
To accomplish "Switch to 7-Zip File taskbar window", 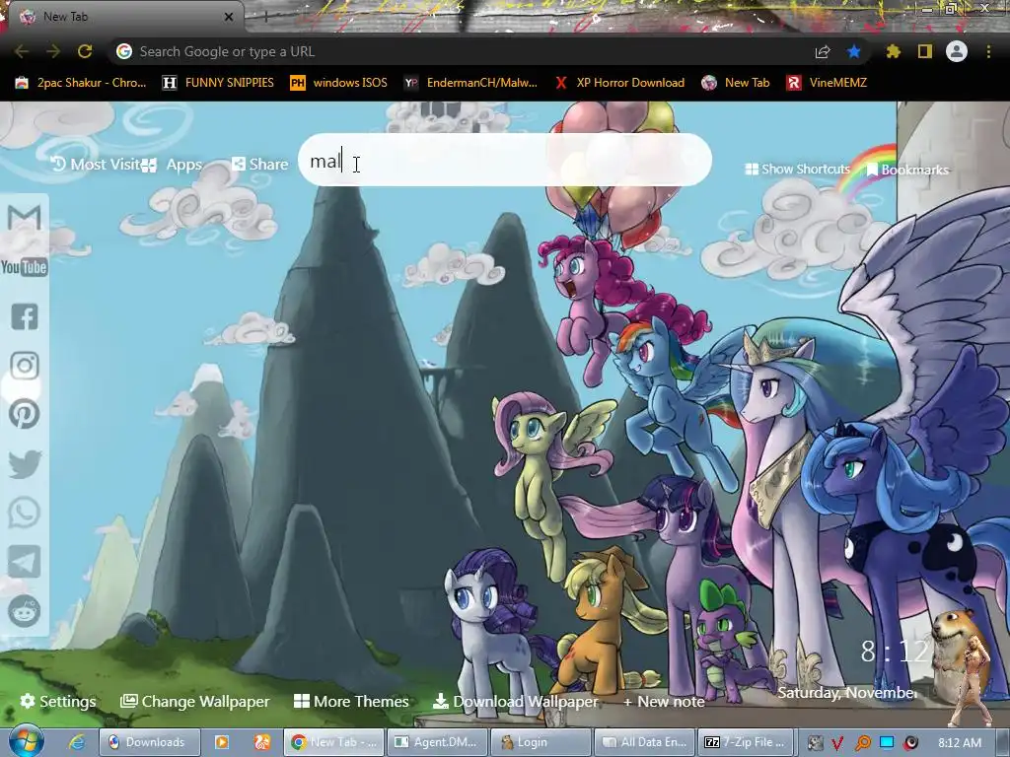I will pyautogui.click(x=749, y=742).
